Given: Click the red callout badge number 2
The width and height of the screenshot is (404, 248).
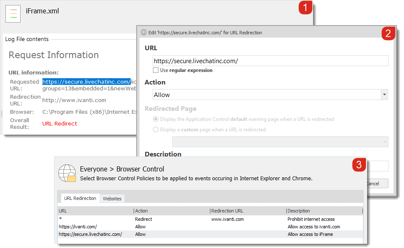Looking at the screenshot, I should pyautogui.click(x=388, y=34).
